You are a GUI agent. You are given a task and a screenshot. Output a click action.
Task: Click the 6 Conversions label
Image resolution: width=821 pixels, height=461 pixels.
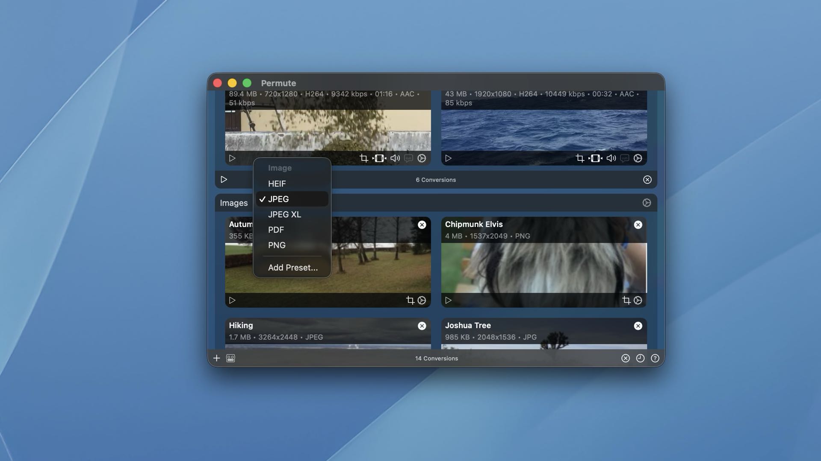(436, 180)
